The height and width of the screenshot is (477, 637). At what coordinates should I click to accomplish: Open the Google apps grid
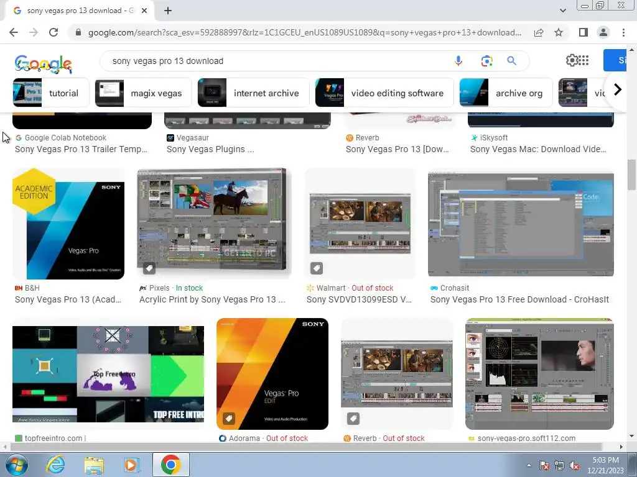[x=584, y=60]
